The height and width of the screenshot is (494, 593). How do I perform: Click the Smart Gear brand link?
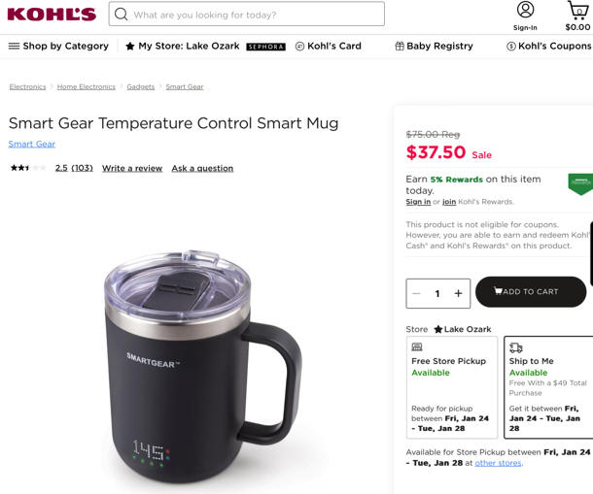pyautogui.click(x=32, y=144)
